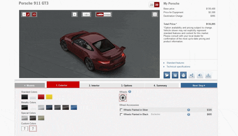Switch viewer to day lighting mode
The height and width of the screenshot is (136, 238).
coord(24,14)
